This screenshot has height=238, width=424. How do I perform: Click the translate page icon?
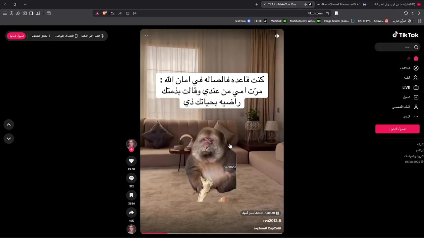(120, 13)
